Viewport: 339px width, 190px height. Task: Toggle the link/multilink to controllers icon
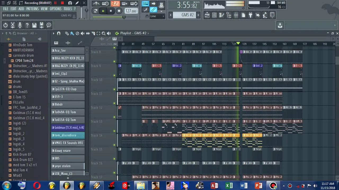153,10
